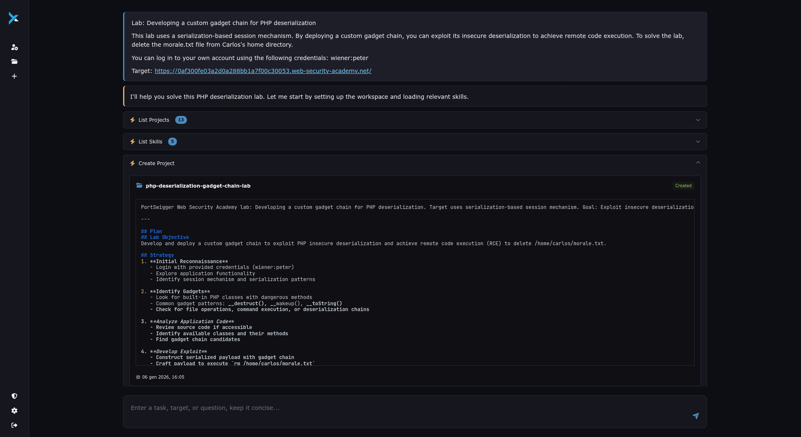Click the List Skills count badge showing 5
This screenshot has width=801, height=437.
pyautogui.click(x=172, y=141)
